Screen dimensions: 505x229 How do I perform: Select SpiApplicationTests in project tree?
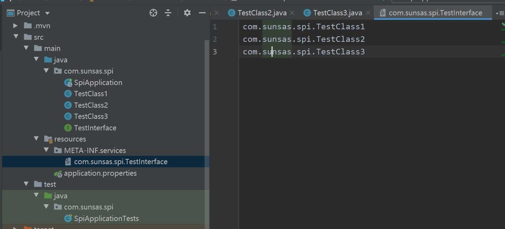[x=106, y=219]
